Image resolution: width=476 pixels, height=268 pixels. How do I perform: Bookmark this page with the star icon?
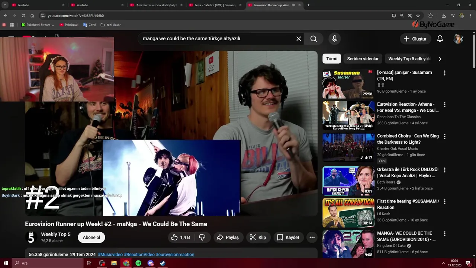[418, 16]
